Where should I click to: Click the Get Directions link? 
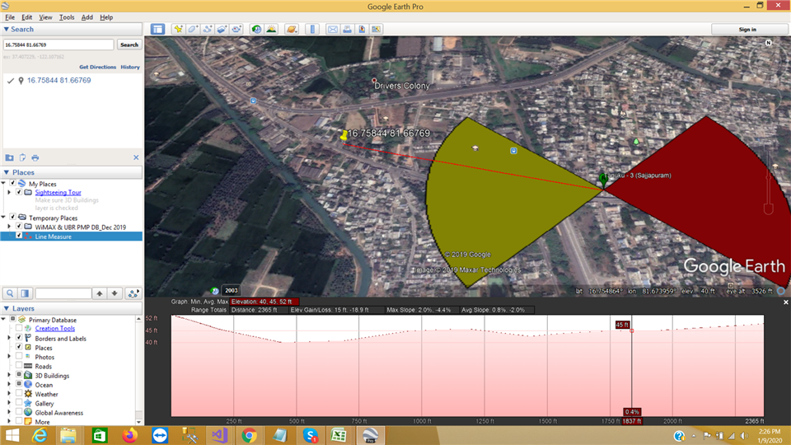point(97,67)
